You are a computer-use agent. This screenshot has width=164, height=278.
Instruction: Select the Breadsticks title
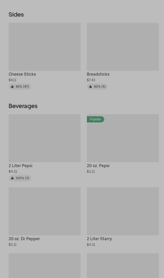click(98, 74)
